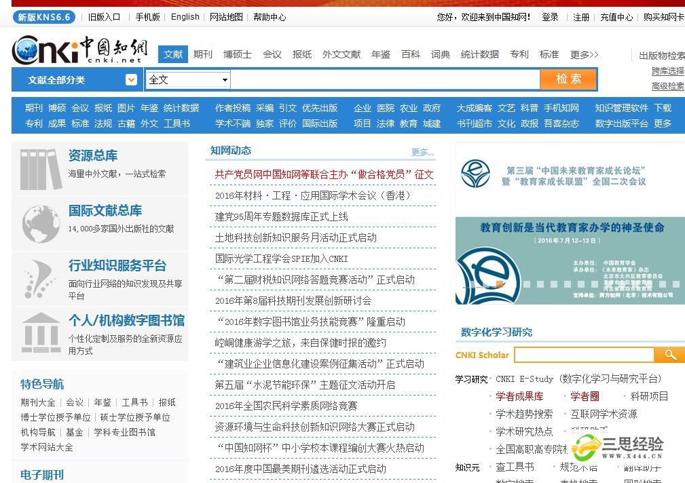Open 旧版入口 link
The height and width of the screenshot is (483, 685).
pyautogui.click(x=104, y=17)
